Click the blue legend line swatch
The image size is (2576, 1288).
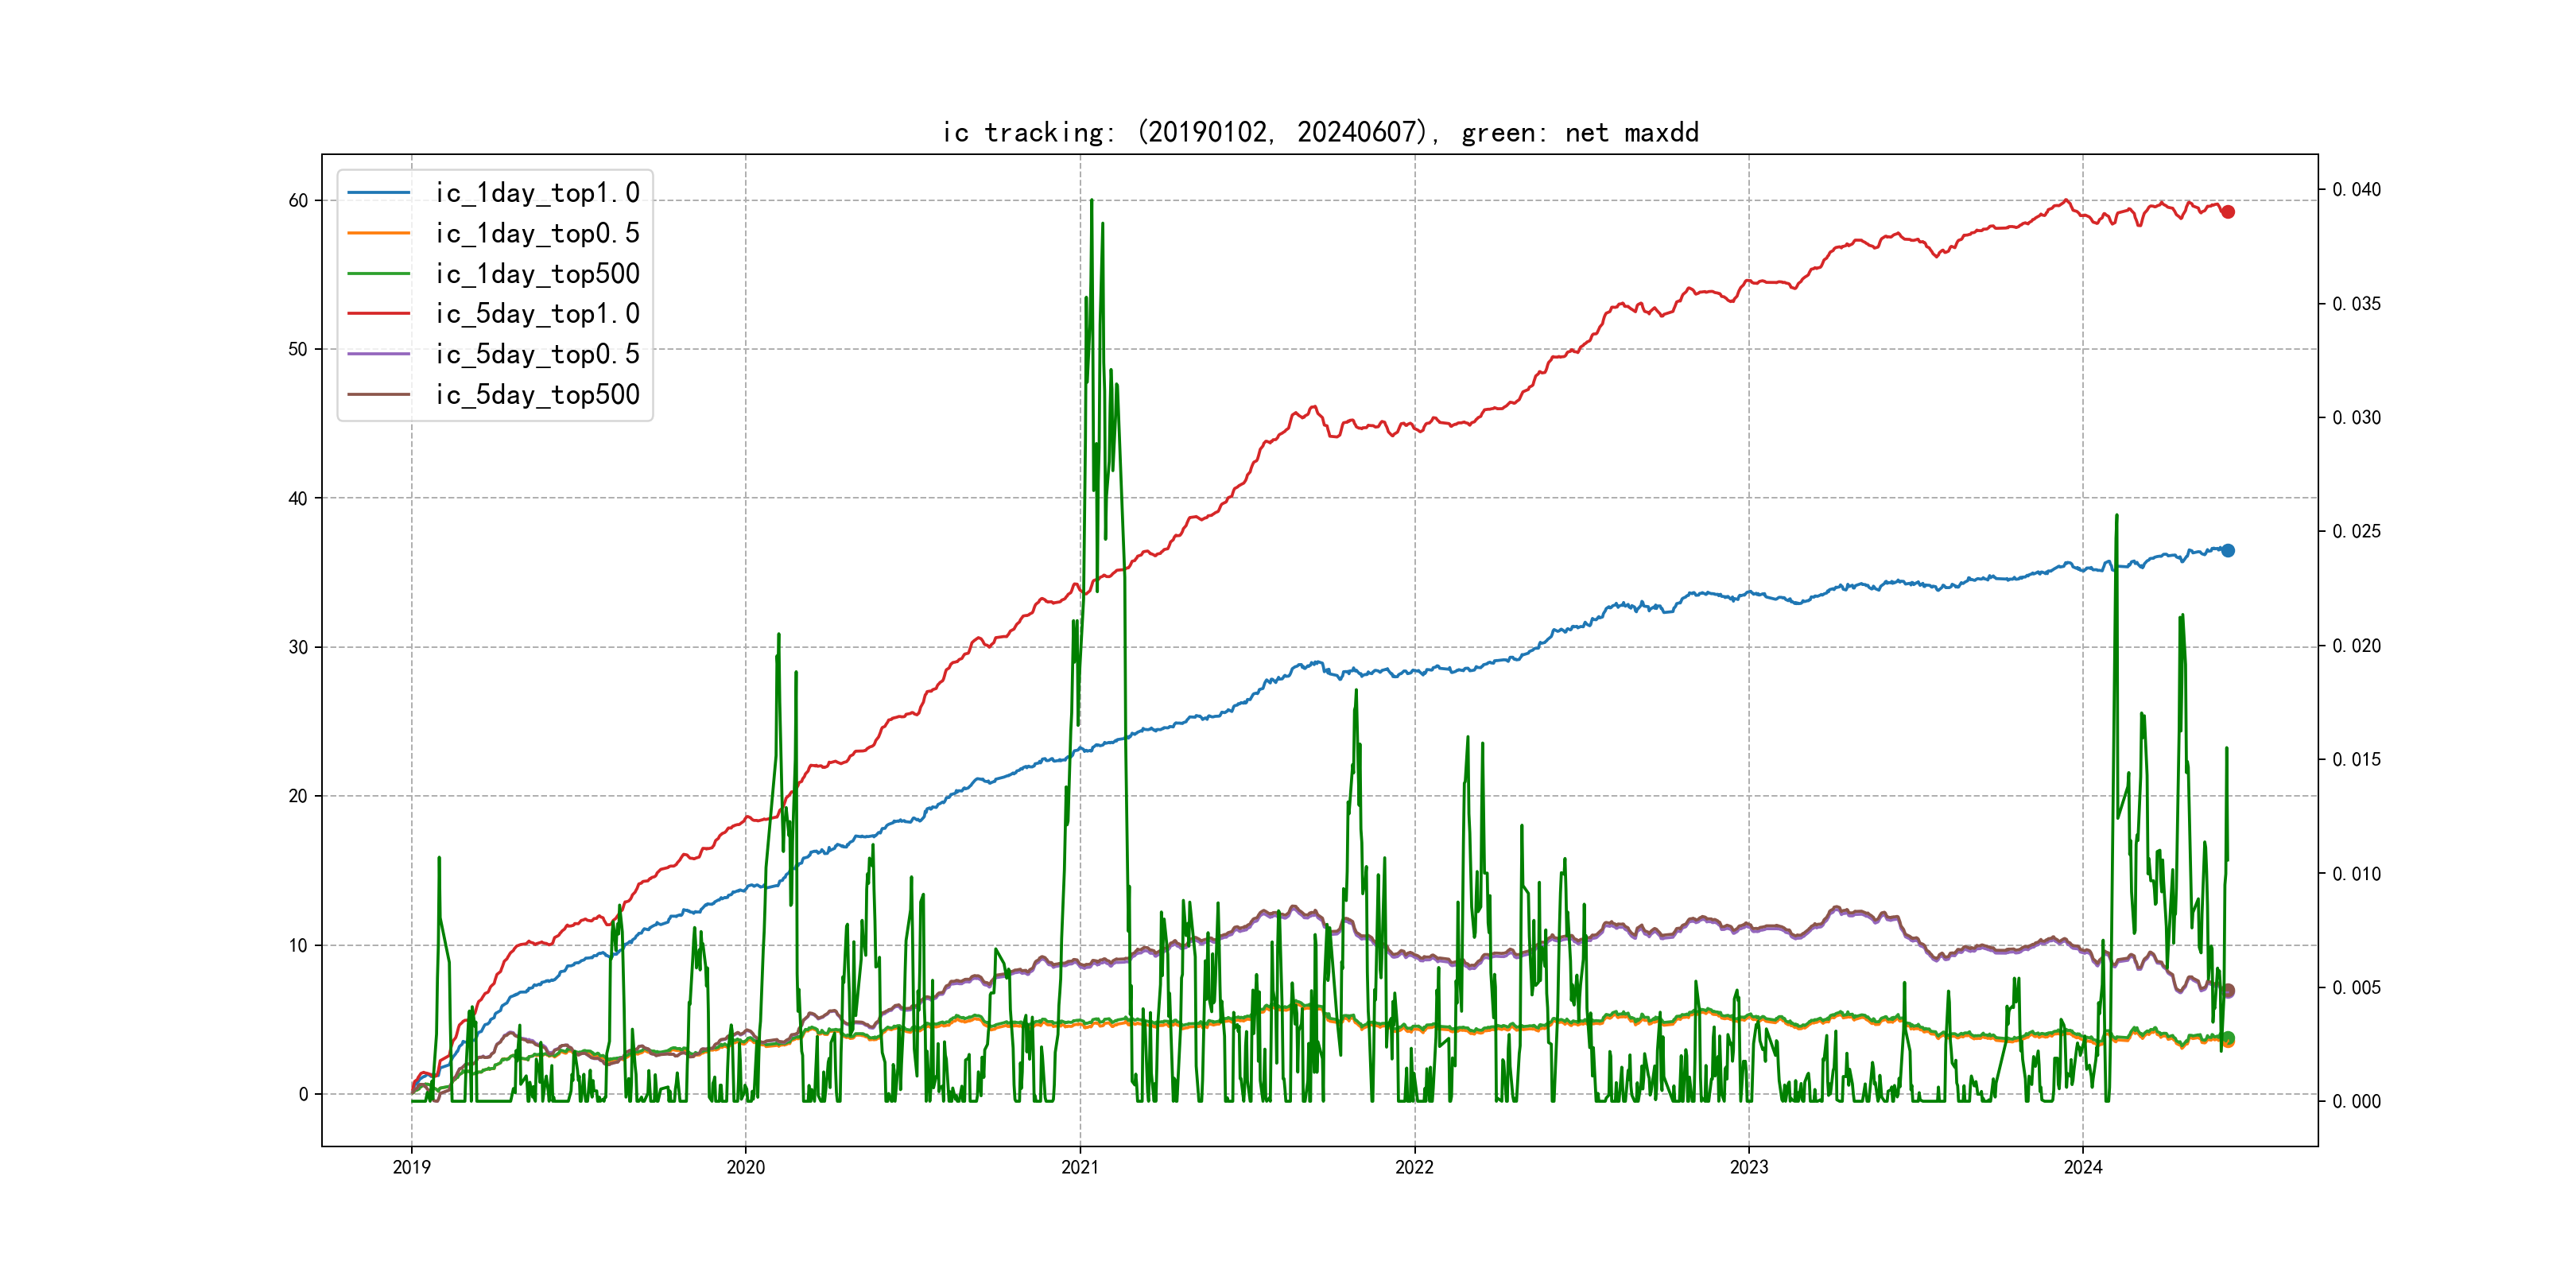[378, 192]
